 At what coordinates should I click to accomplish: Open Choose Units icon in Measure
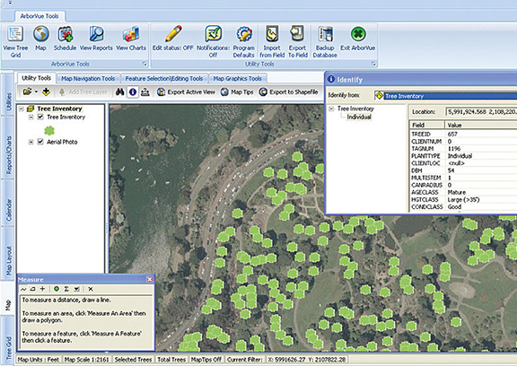click(x=76, y=289)
